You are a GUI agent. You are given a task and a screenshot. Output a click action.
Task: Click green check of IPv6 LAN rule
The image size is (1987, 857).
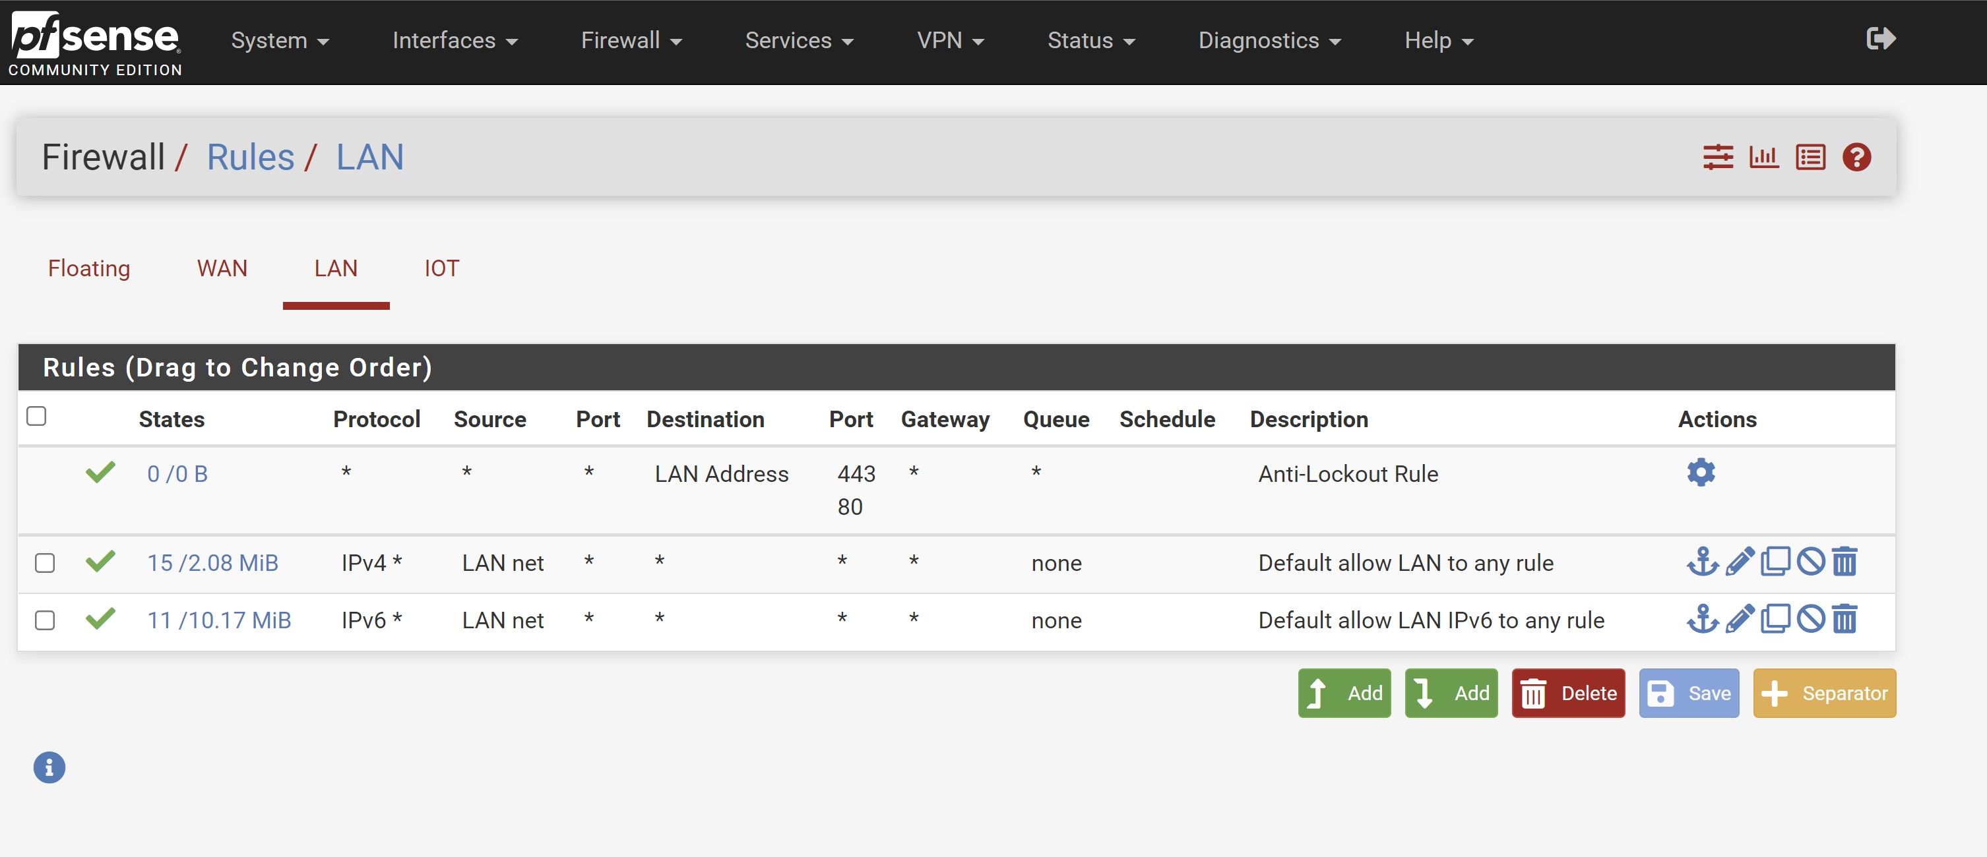tap(100, 619)
